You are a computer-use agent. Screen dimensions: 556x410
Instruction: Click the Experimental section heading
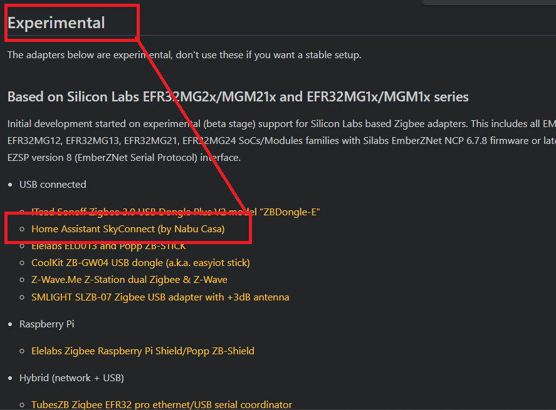[56, 23]
